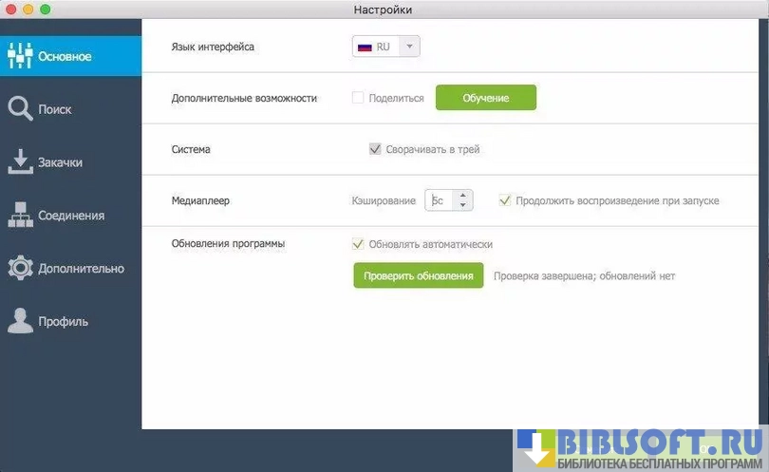Click the Russian flag icon in language selector
Screen dimensions: 769x472
coord(364,47)
